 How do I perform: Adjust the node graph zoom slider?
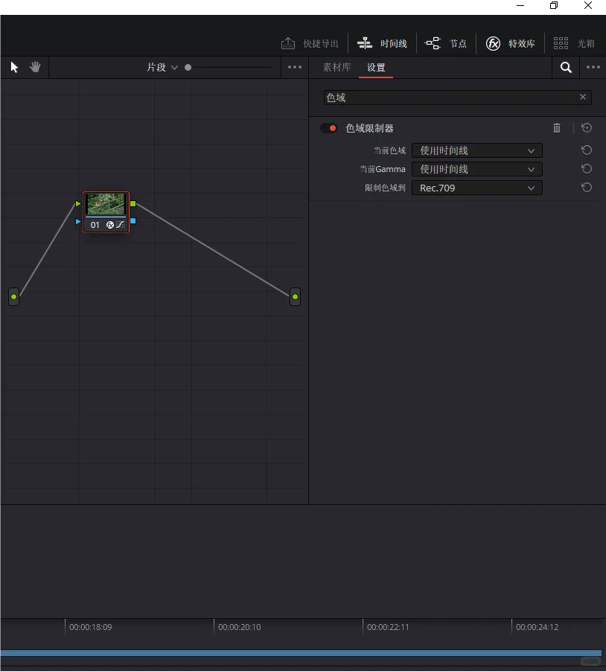[x=188, y=68]
